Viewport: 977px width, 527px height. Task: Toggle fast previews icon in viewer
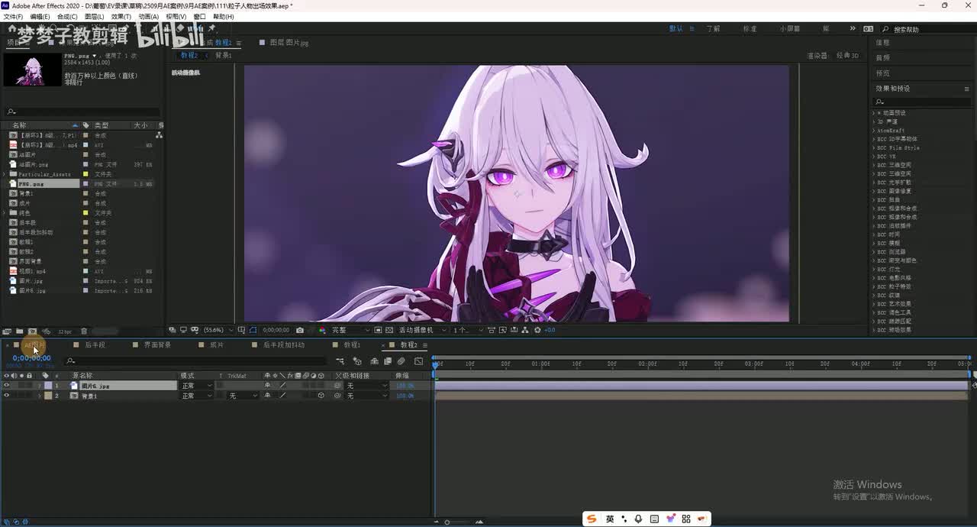pos(501,330)
